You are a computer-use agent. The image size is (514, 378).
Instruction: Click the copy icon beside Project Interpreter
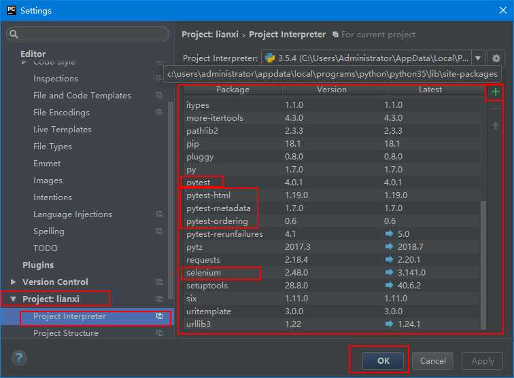pos(159,316)
